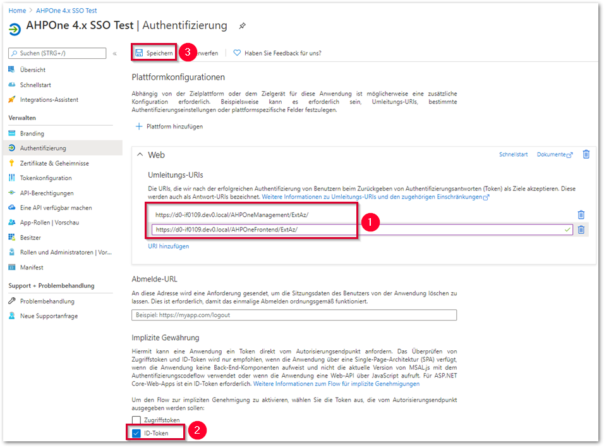The width and height of the screenshot is (604, 447).
Task: Open AHPOne 4.x SSO Test breadcrumb
Action: (66, 10)
